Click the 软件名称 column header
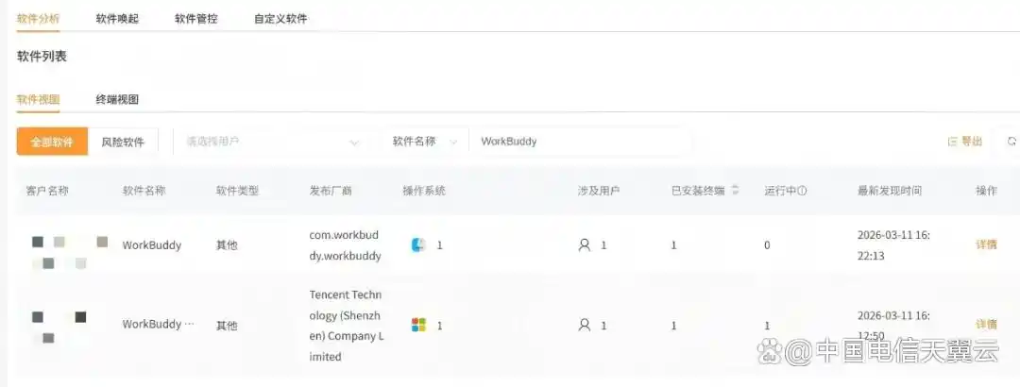This screenshot has height=387, width=1020. [144, 192]
